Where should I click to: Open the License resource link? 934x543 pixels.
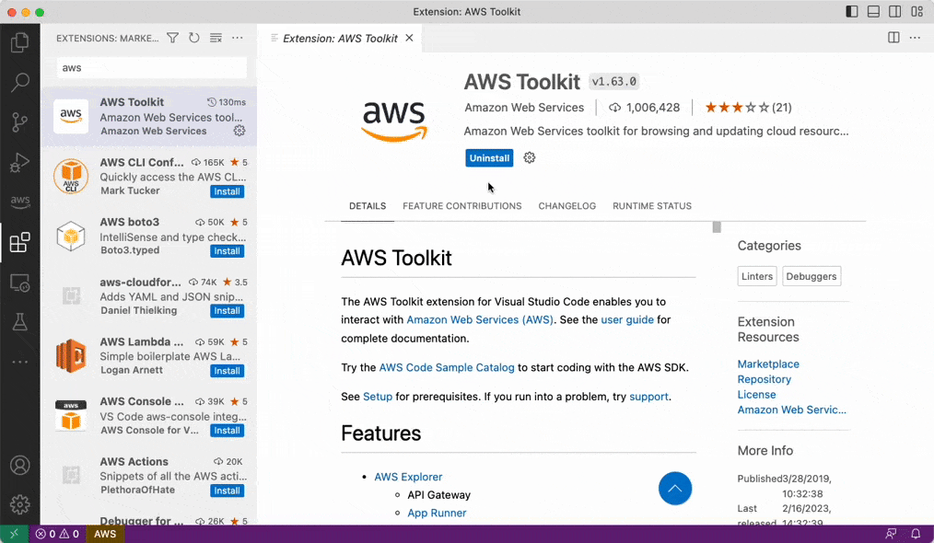(x=756, y=394)
